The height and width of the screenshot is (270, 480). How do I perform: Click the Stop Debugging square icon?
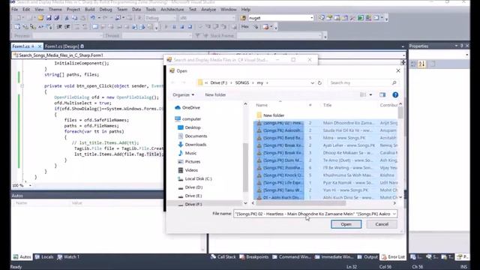[181, 27]
